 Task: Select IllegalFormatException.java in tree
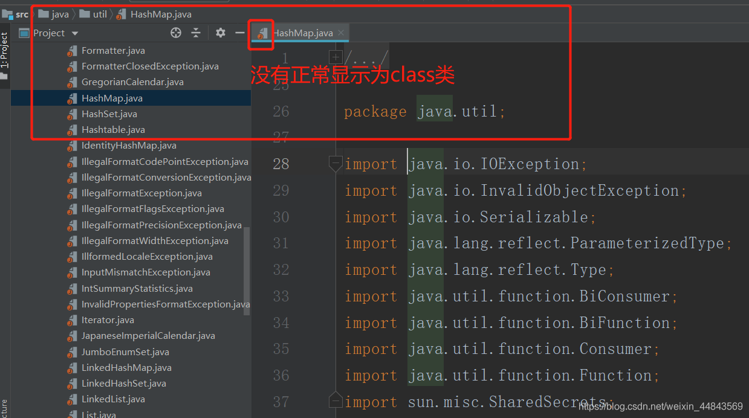[141, 193]
